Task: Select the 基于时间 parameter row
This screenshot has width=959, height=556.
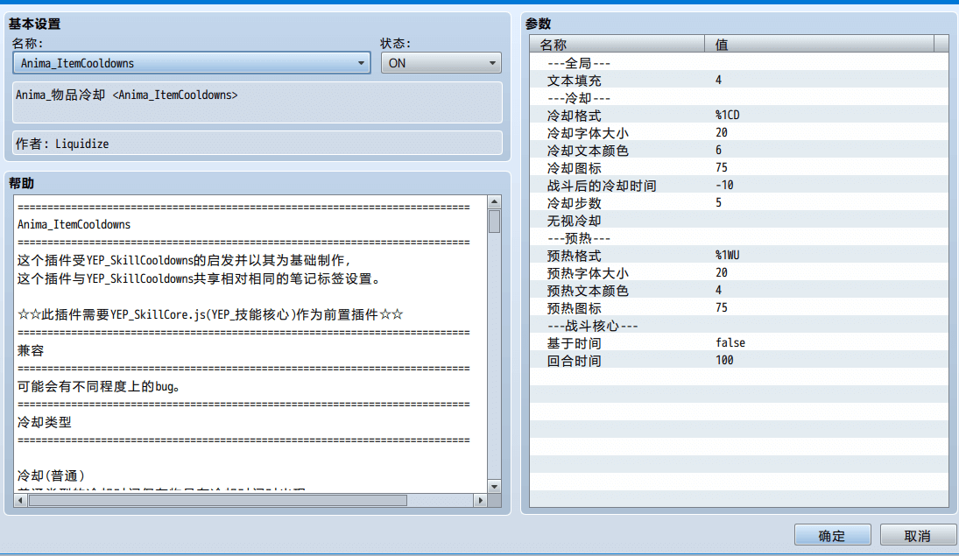Action: [x=739, y=343]
